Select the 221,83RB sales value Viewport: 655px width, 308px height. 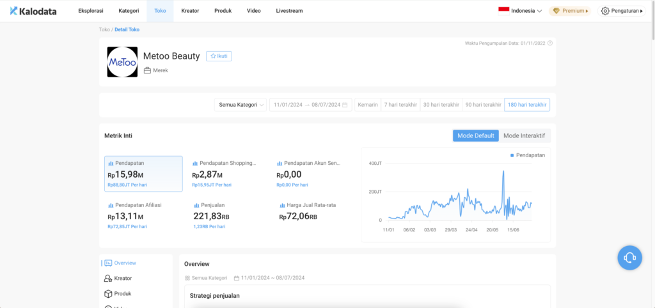[x=211, y=216]
